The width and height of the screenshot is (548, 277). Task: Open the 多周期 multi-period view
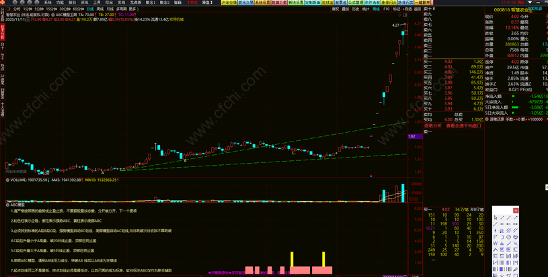[x=121, y=9]
